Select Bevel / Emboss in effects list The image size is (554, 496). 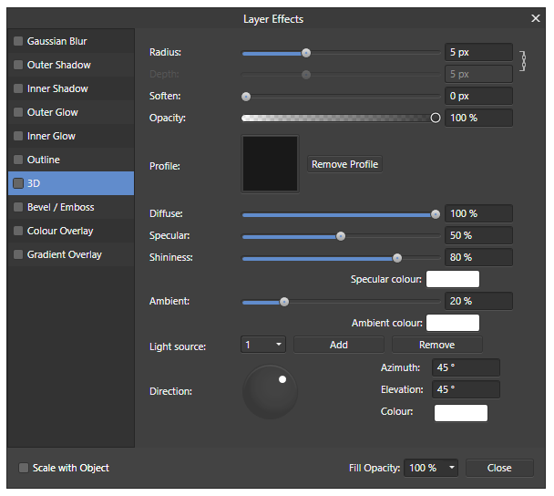tap(71, 207)
